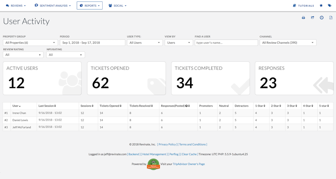Sort table by 3-Star column
The height and width of the screenshot is (179, 336).
click(292, 106)
